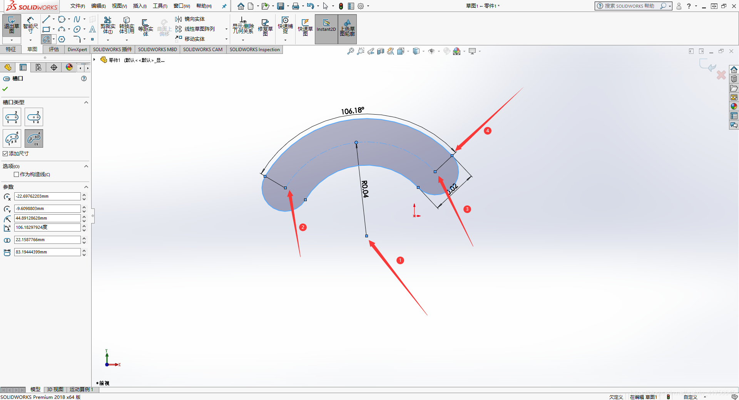Select the Arc sketch tool
The width and height of the screenshot is (739, 400).
(x=62, y=29)
